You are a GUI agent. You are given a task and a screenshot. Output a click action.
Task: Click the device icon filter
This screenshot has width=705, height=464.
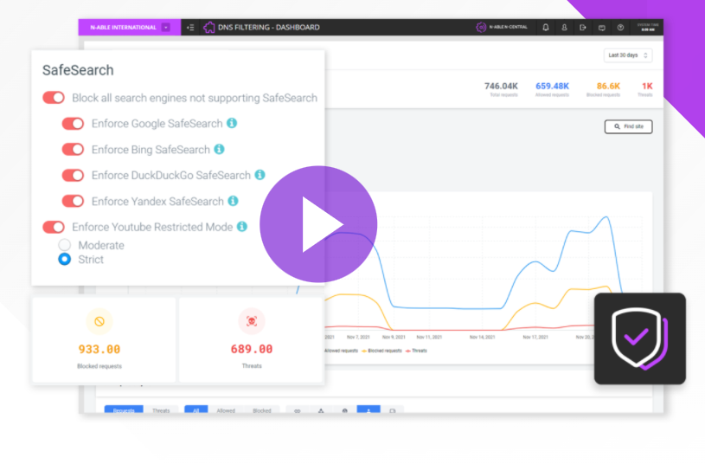pyautogui.click(x=392, y=409)
